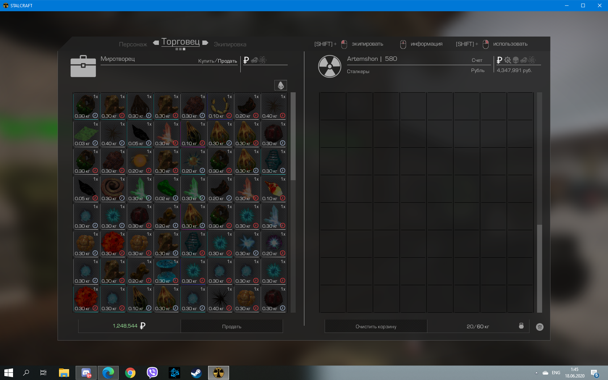Click the trader inventory scrollbar
This screenshot has width=608, height=380.
pyautogui.click(x=293, y=136)
